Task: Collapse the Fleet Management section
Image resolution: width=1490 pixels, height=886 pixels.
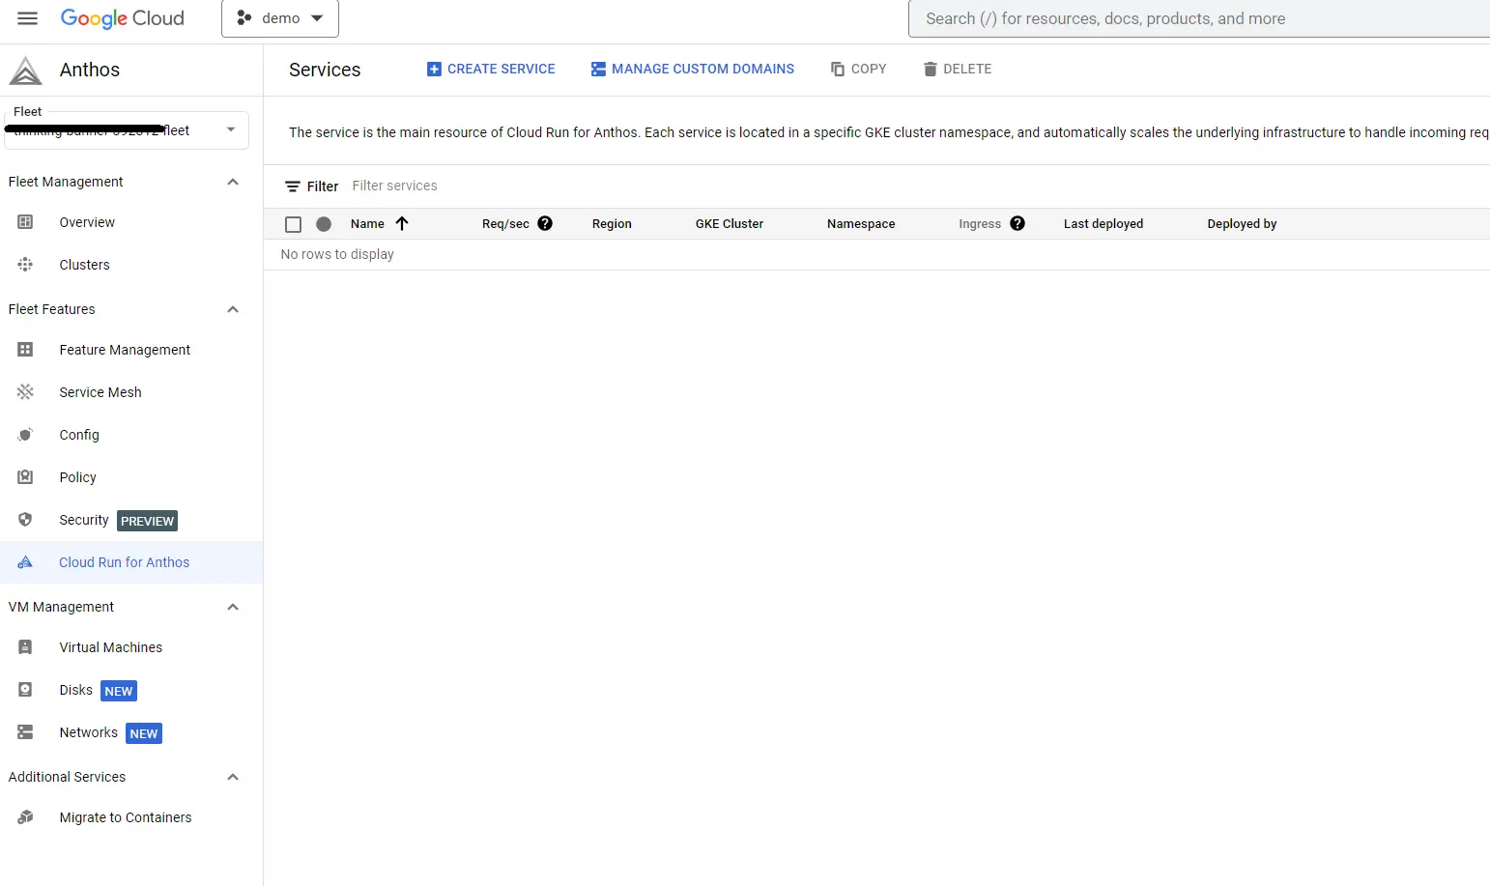Action: click(232, 182)
